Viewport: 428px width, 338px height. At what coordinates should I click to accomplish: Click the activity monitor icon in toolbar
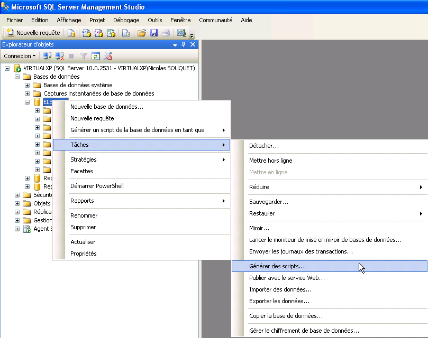pos(181,33)
